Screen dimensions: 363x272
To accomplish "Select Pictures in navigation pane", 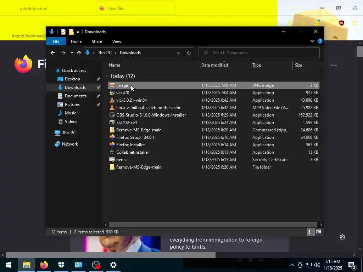I will tap(72, 104).
